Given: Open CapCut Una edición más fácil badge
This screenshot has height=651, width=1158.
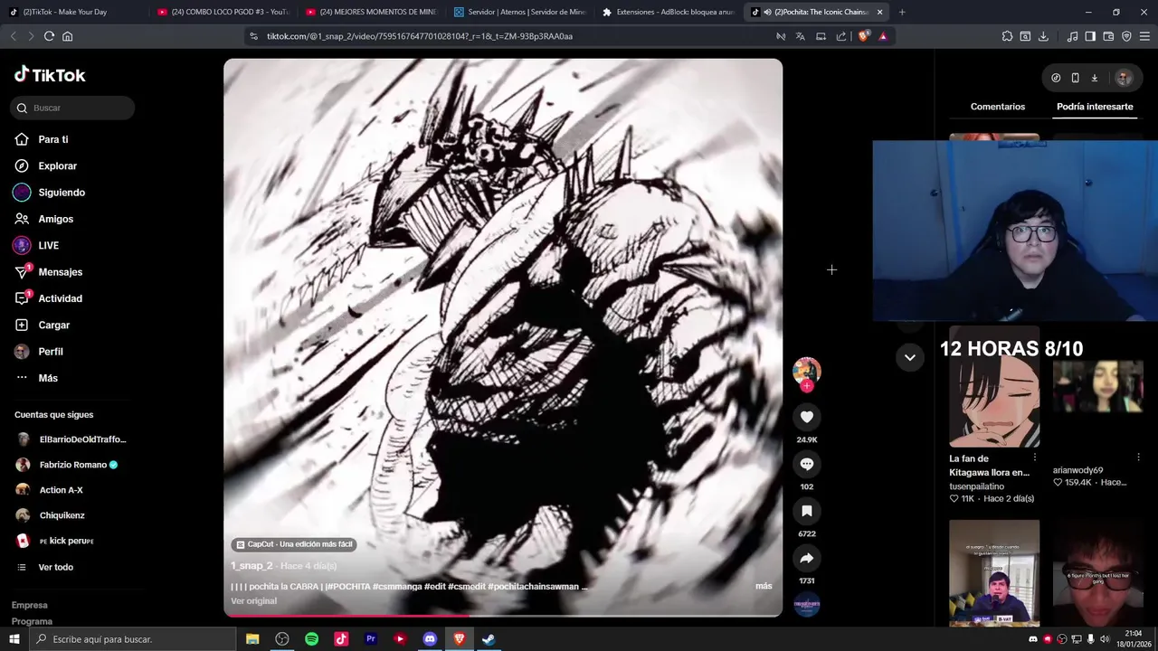Looking at the screenshot, I should (294, 544).
